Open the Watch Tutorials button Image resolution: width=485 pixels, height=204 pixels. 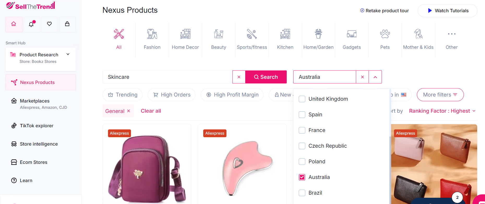click(x=447, y=11)
